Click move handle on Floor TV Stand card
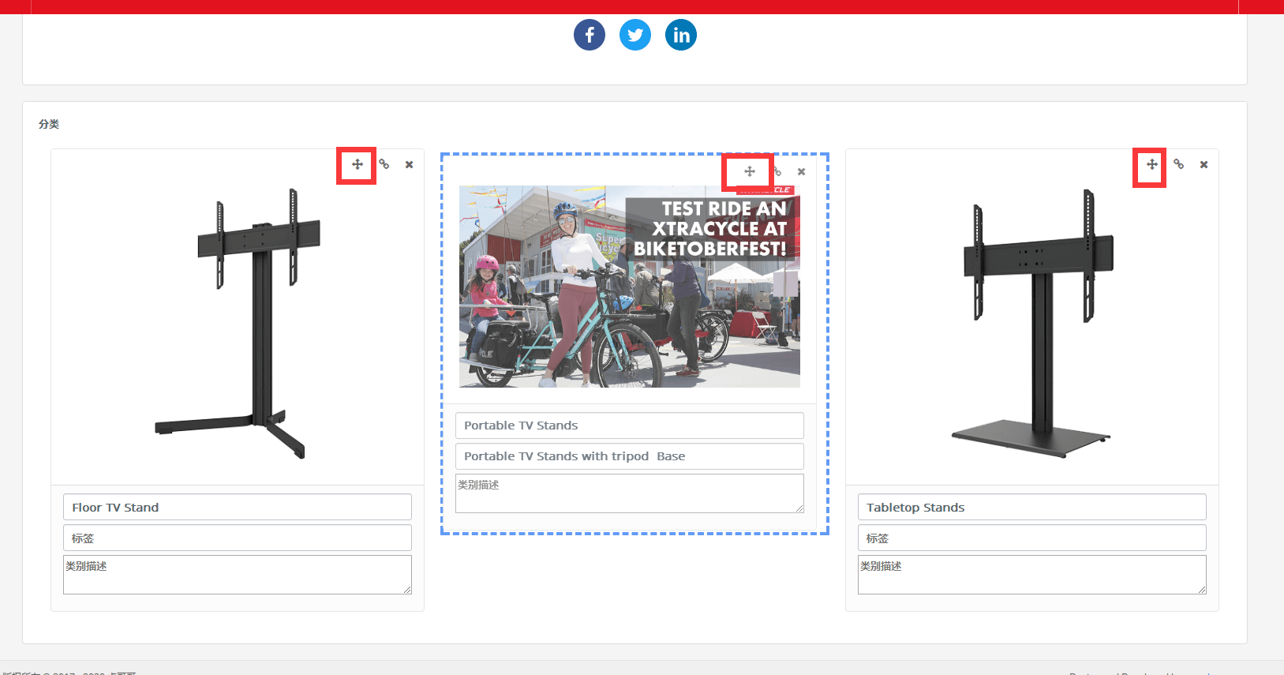The image size is (1284, 675). [357, 164]
